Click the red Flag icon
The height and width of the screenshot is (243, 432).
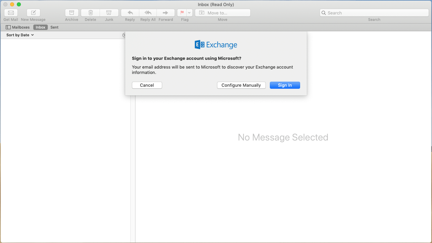coord(182,13)
